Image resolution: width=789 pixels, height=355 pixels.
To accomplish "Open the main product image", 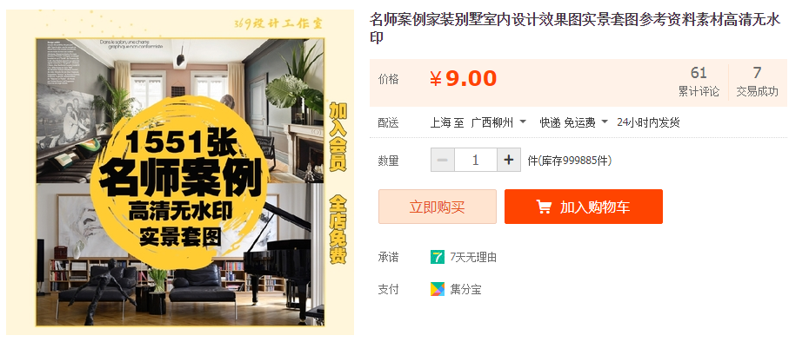I will (180, 172).
